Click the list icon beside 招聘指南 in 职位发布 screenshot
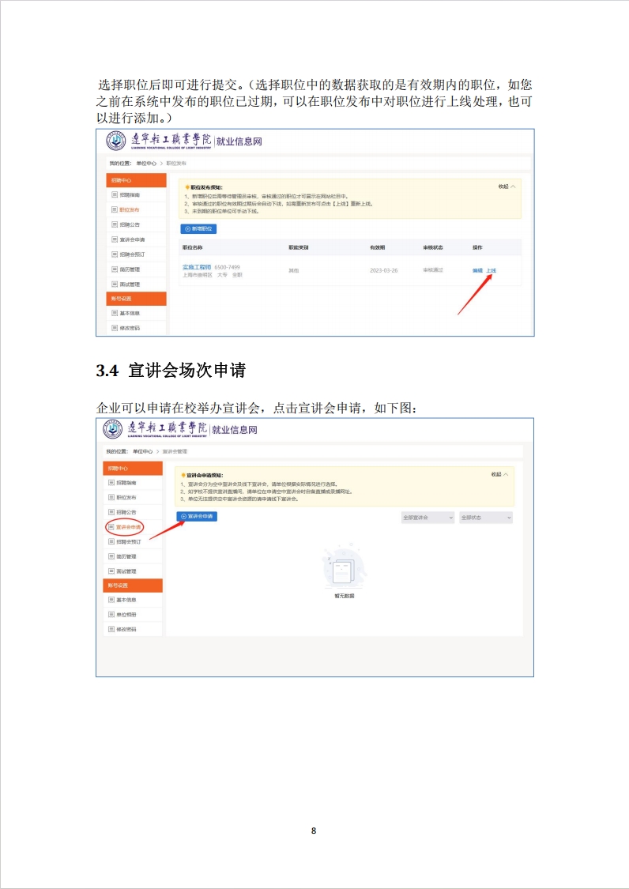The height and width of the screenshot is (889, 629). (x=115, y=194)
